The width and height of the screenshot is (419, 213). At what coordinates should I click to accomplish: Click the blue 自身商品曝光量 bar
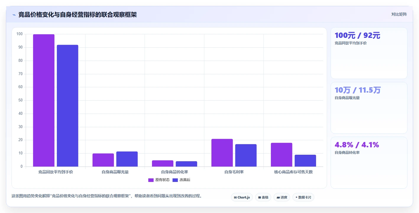pos(127,159)
